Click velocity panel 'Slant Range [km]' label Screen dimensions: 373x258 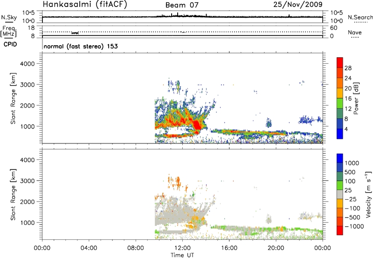[13, 195]
